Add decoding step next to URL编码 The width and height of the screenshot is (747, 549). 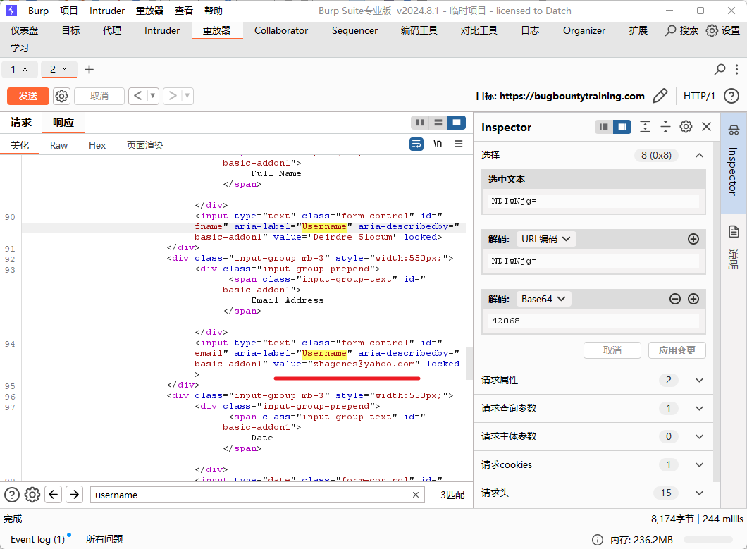point(693,239)
